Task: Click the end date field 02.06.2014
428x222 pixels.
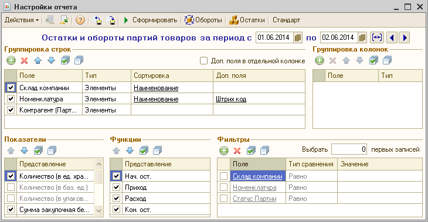Action: [x=339, y=37]
